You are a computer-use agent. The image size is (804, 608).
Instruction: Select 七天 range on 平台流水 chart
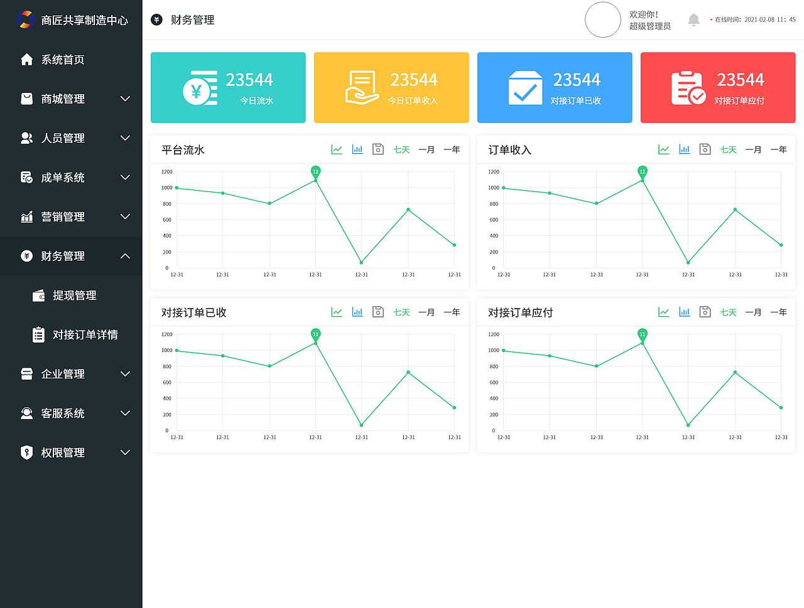(401, 149)
